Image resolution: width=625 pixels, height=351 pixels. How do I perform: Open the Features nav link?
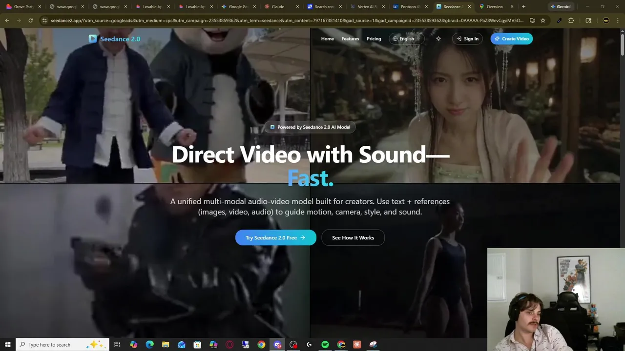(350, 39)
